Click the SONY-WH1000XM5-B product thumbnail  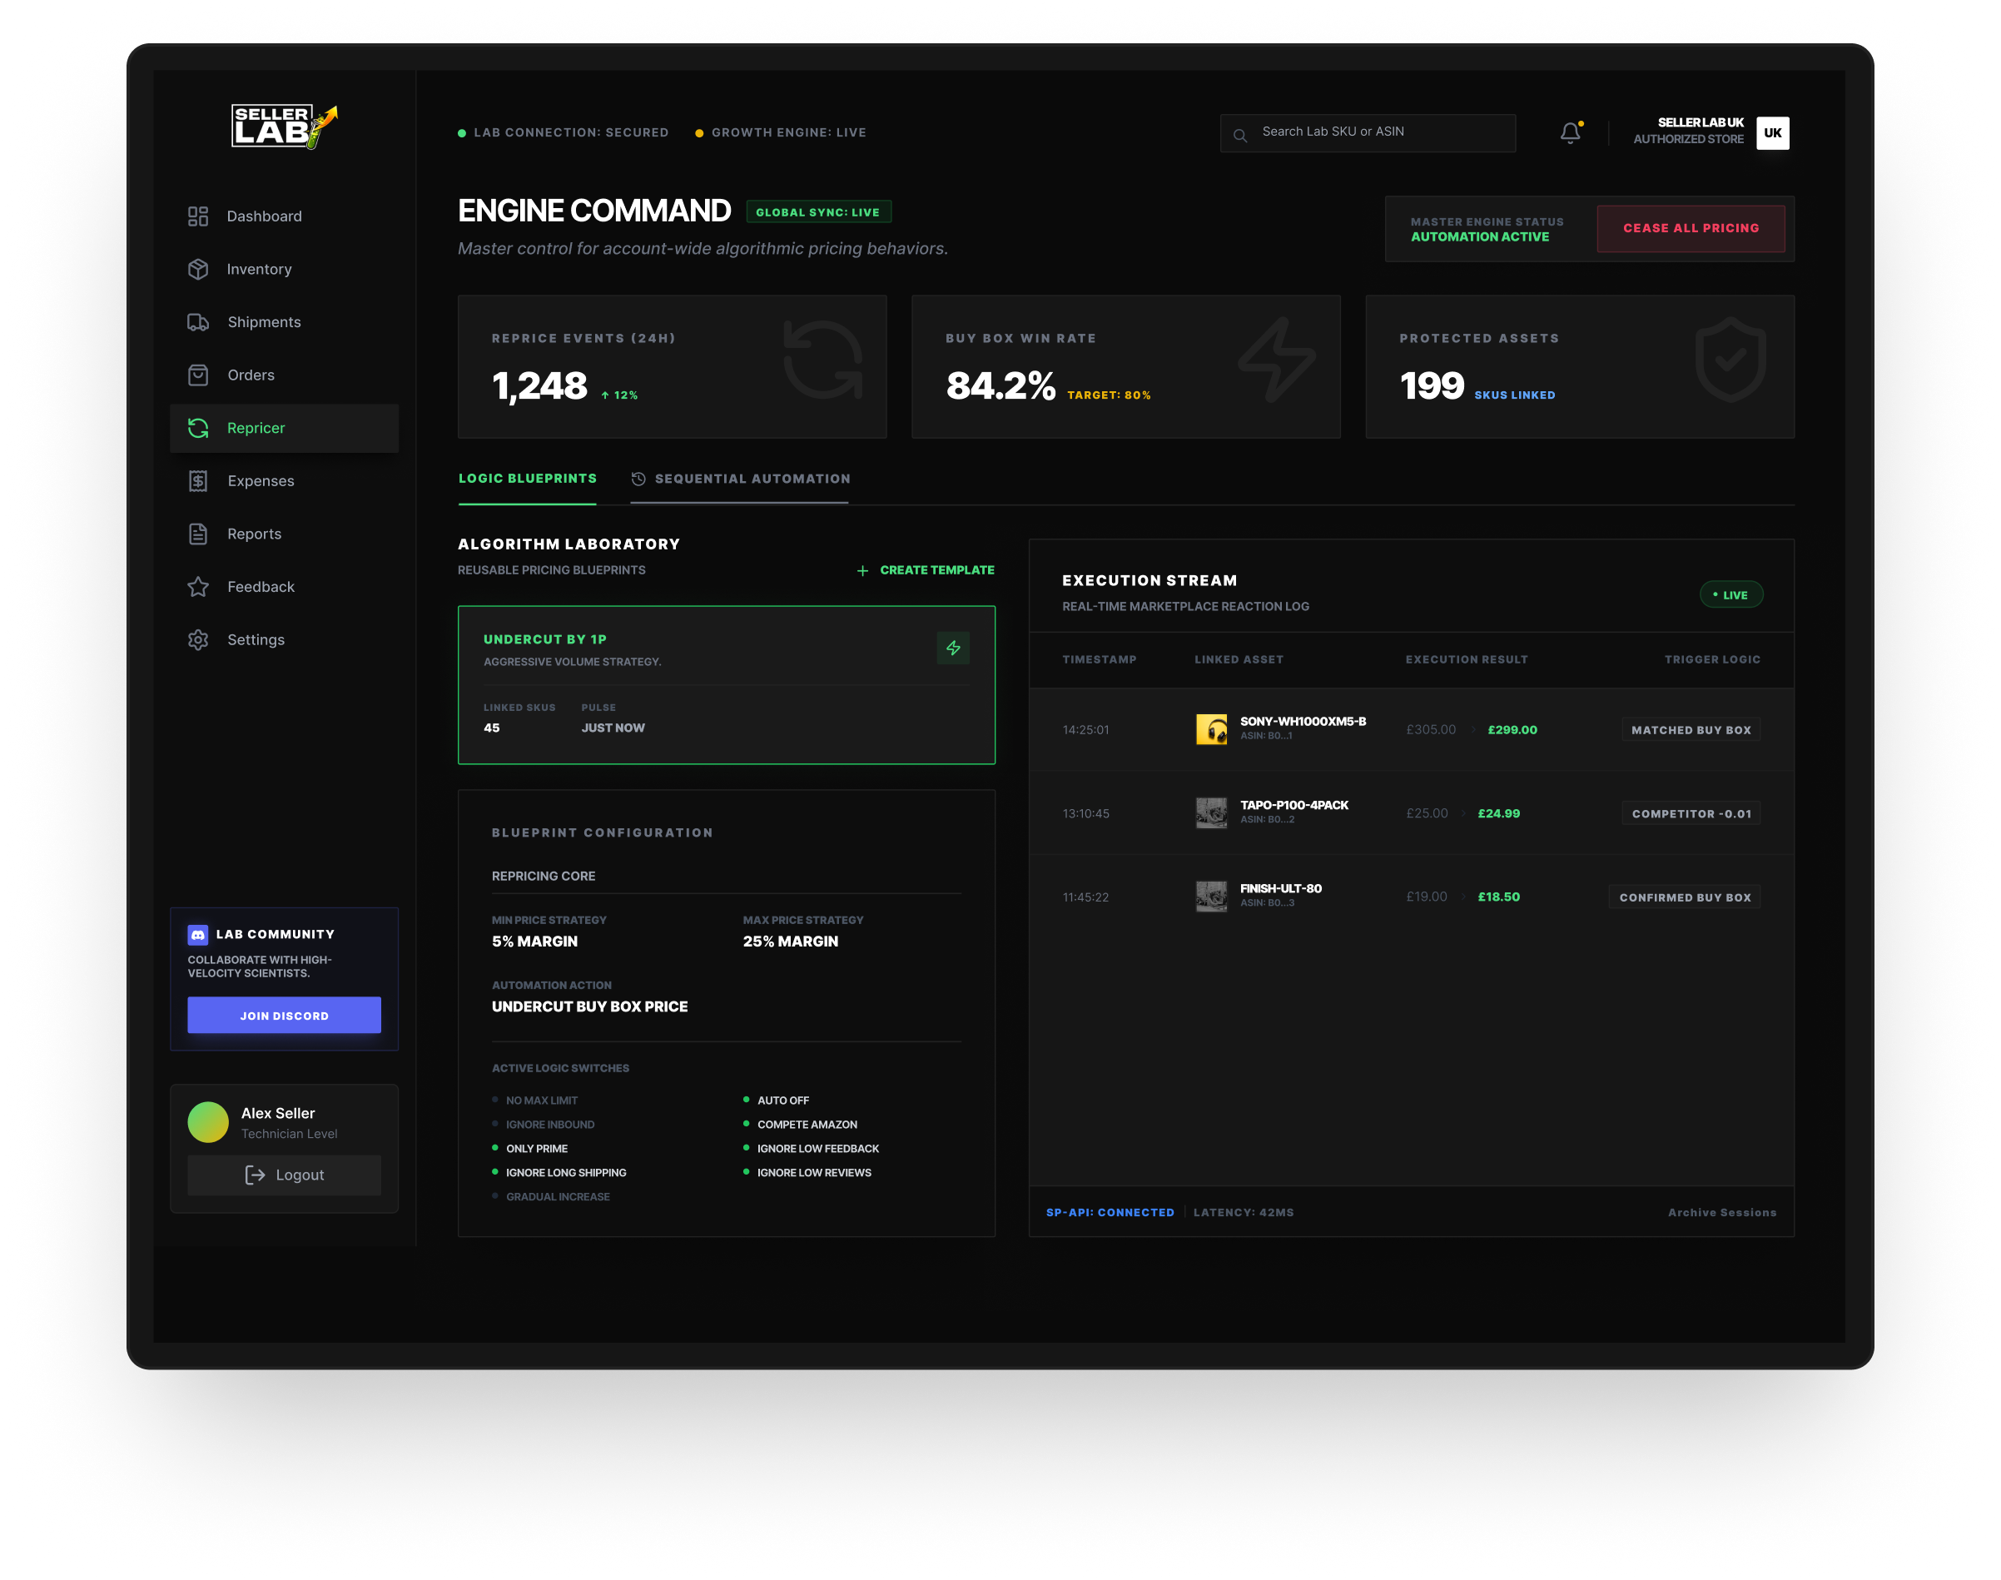coord(1212,729)
